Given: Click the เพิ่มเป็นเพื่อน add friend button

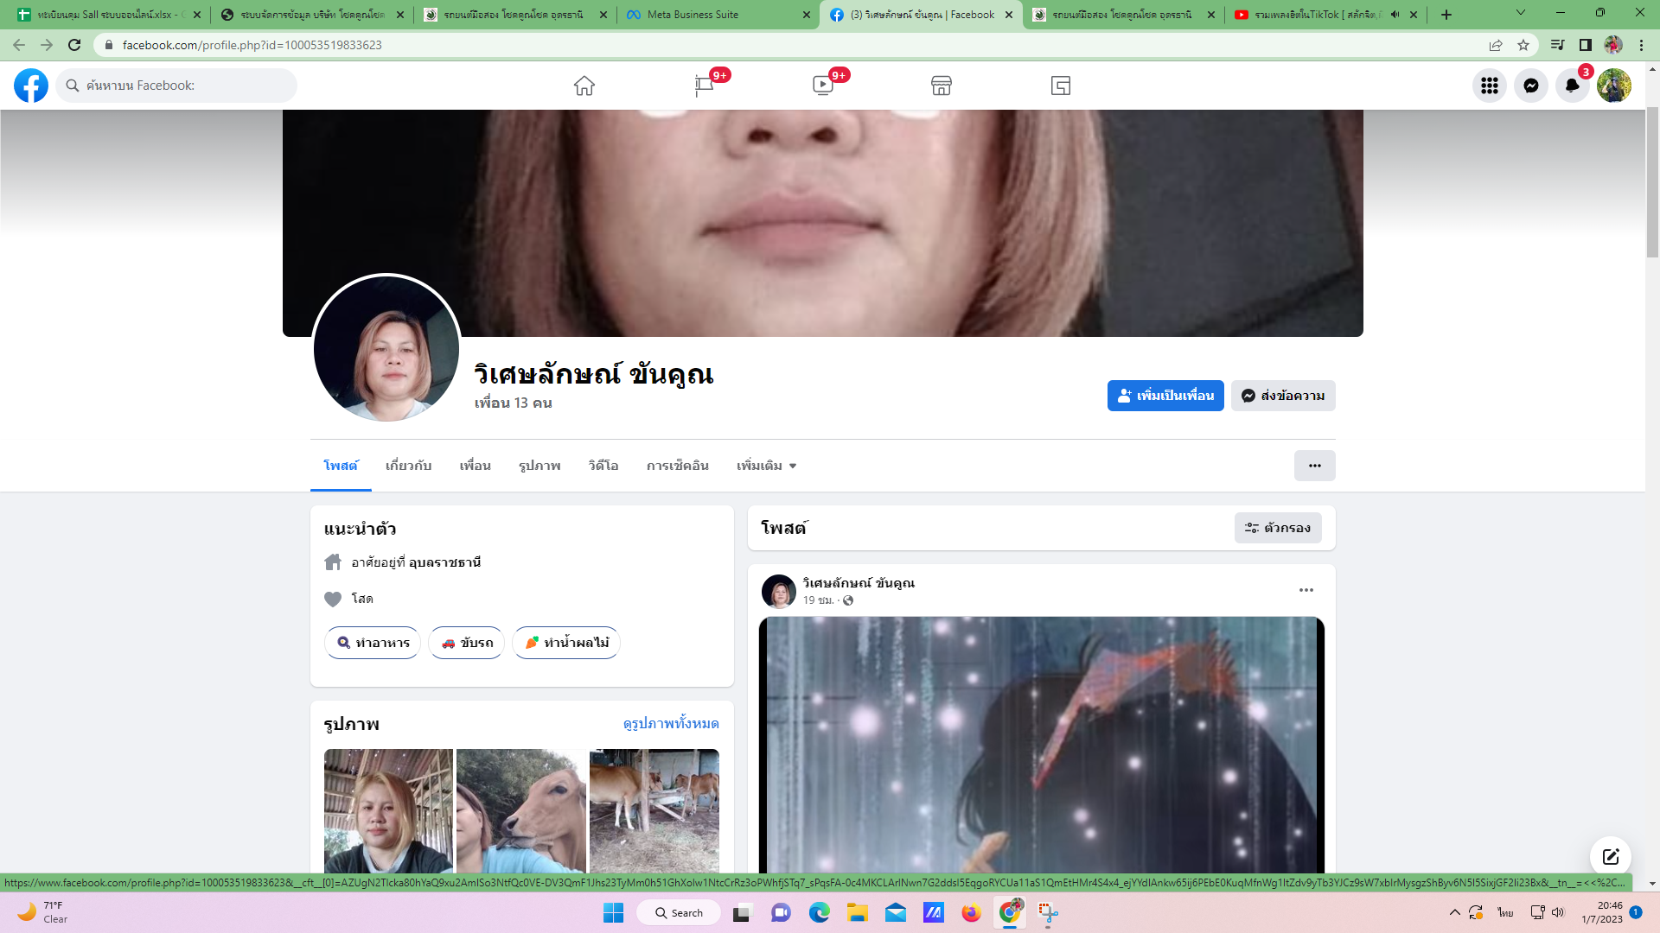Looking at the screenshot, I should (x=1165, y=396).
